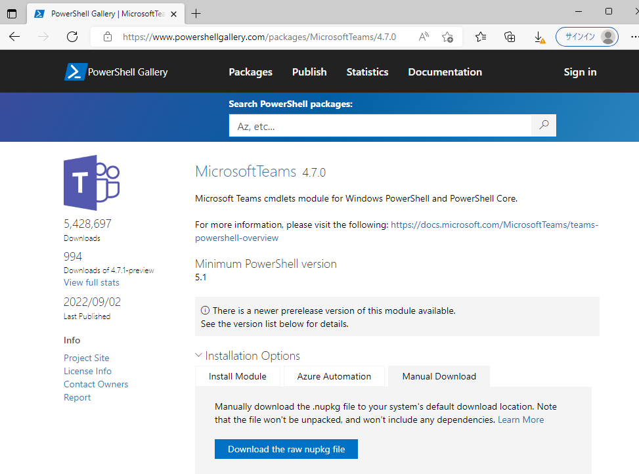Switch to the Azure Automation tab
The image size is (639, 474).
(x=334, y=376)
